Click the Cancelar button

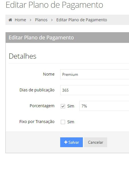click(x=95, y=142)
